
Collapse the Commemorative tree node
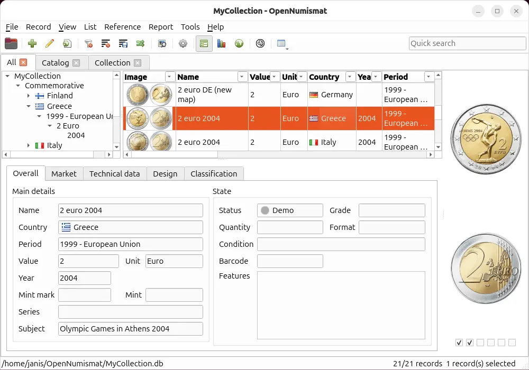click(x=18, y=86)
